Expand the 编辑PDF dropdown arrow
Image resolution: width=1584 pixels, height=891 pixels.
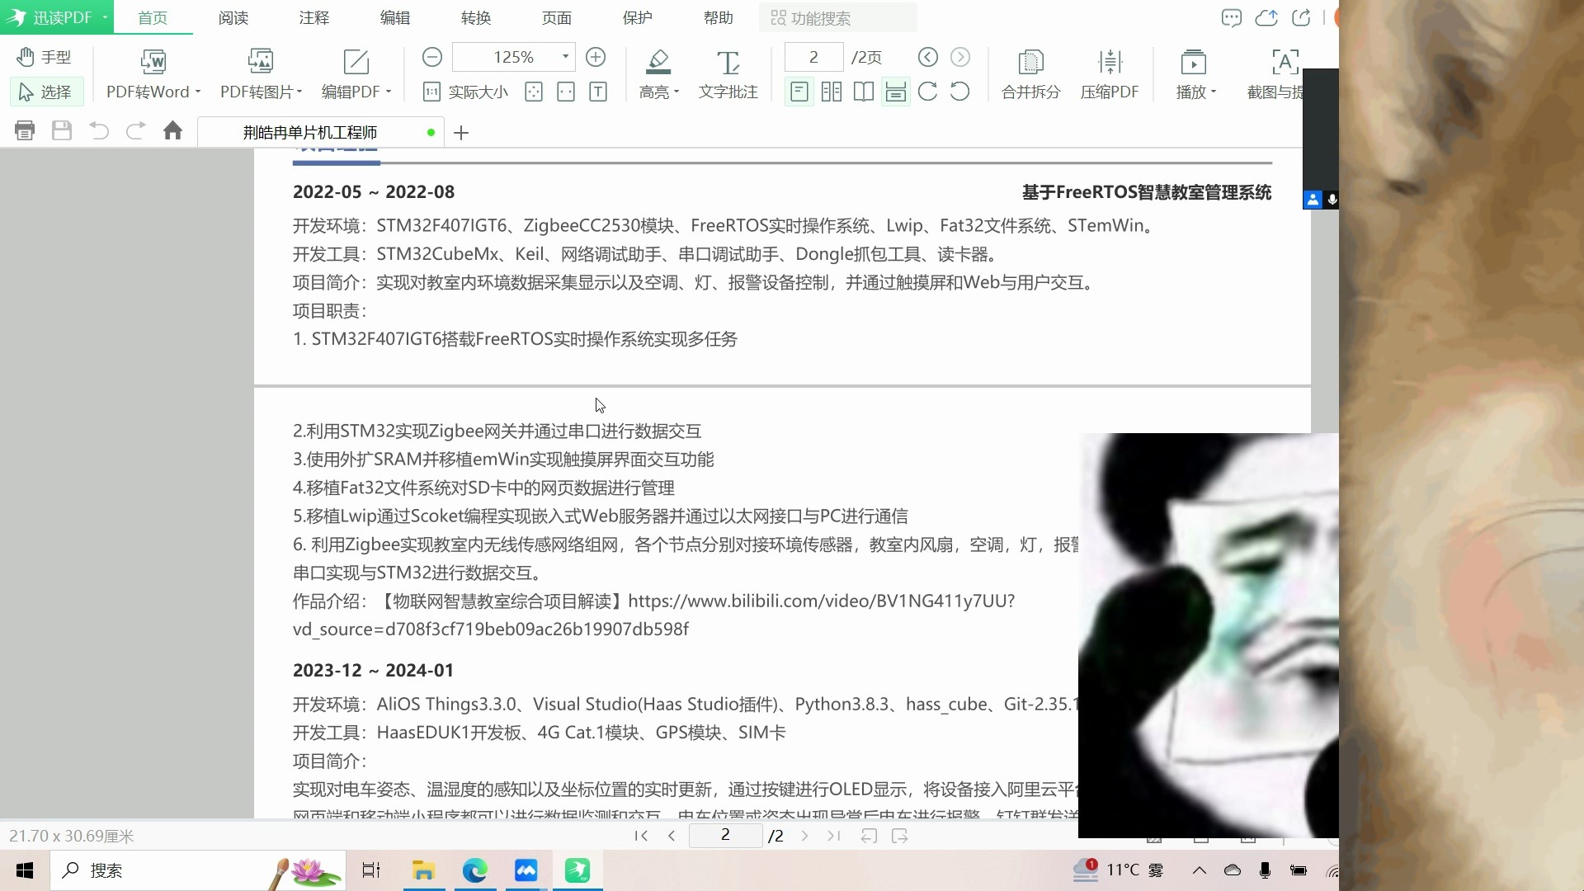(389, 92)
